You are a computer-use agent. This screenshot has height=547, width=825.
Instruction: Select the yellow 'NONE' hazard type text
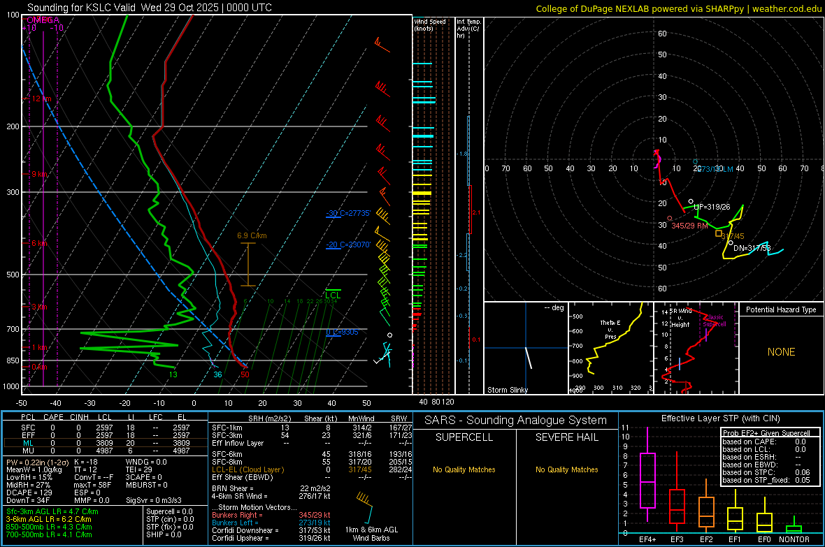click(x=781, y=352)
